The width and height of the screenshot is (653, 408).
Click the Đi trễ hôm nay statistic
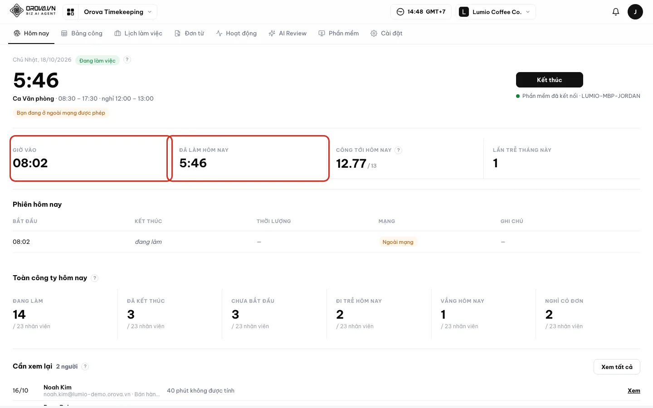click(x=379, y=314)
